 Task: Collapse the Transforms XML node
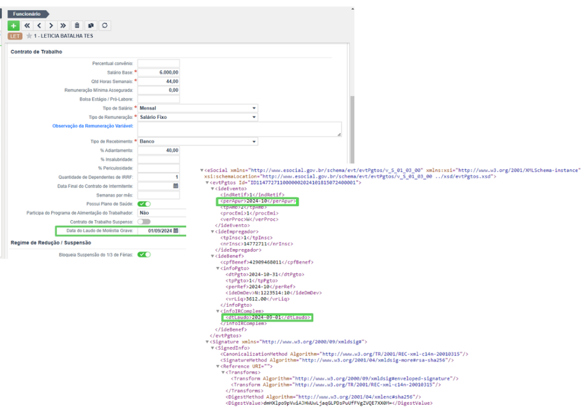coord(223,372)
